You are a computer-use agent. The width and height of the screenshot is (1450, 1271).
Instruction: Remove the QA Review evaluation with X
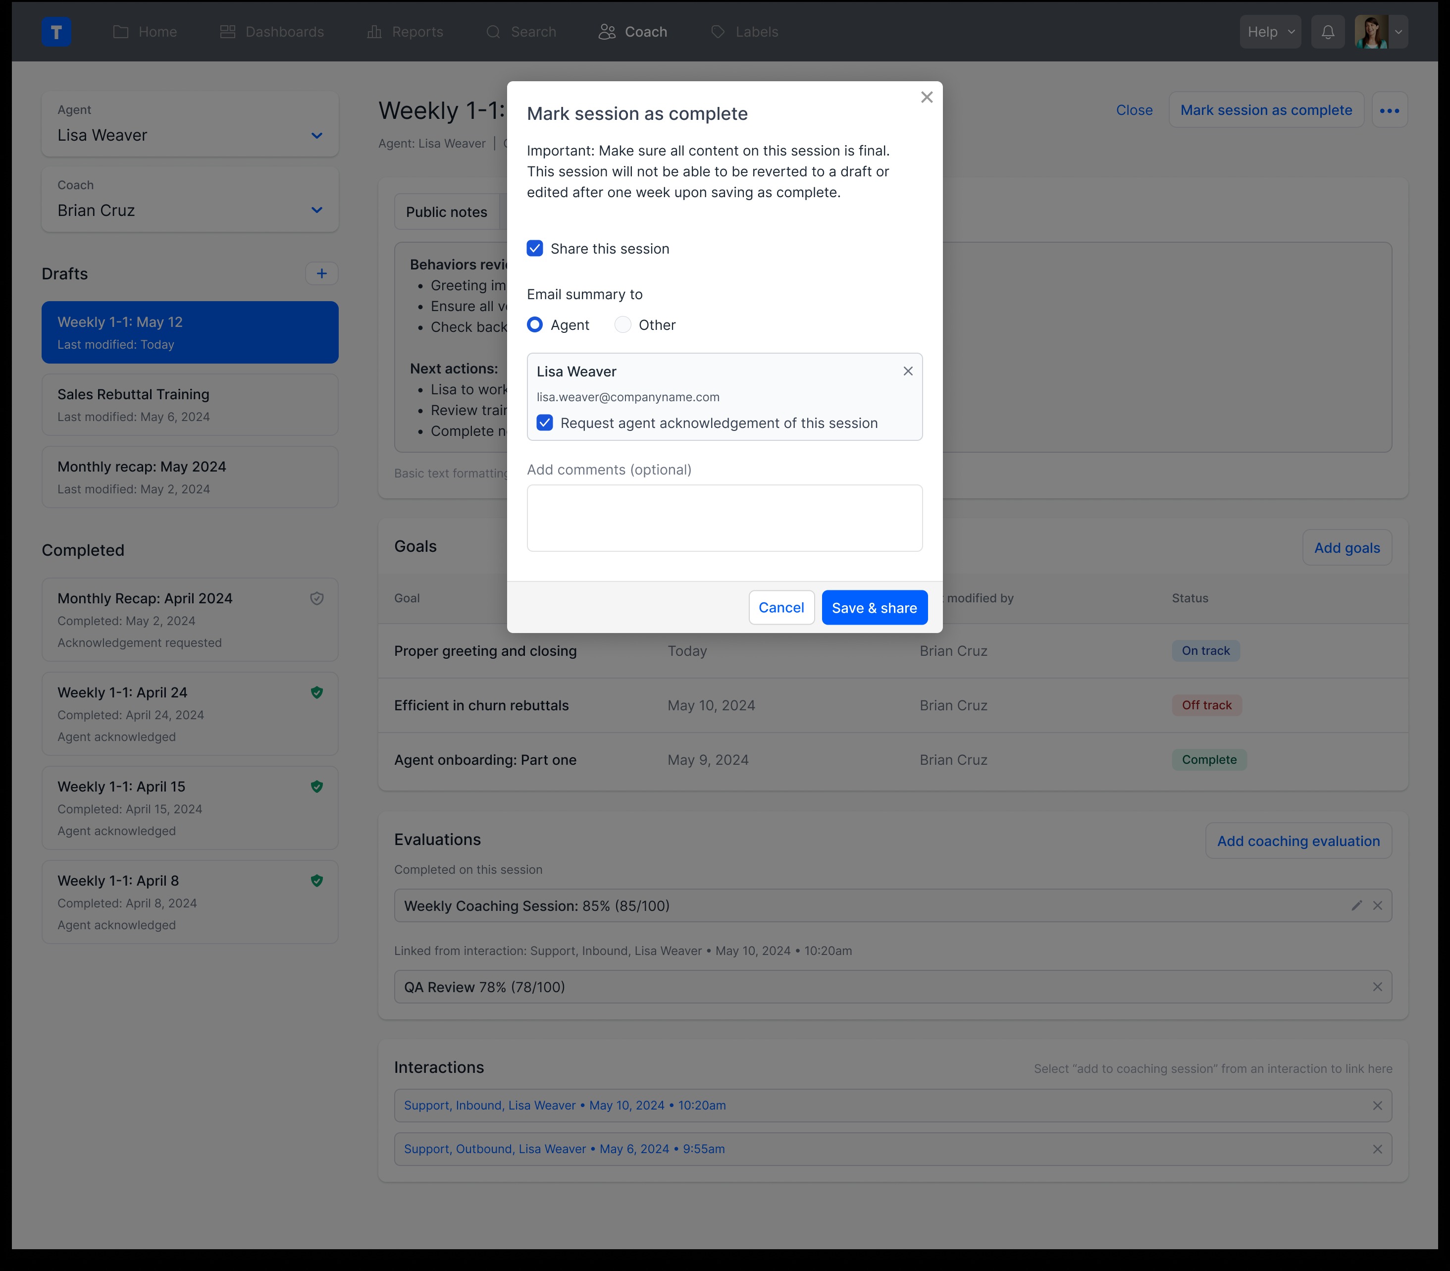click(1377, 987)
